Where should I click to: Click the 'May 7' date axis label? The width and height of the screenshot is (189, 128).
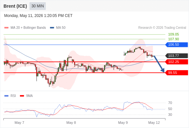19,123
